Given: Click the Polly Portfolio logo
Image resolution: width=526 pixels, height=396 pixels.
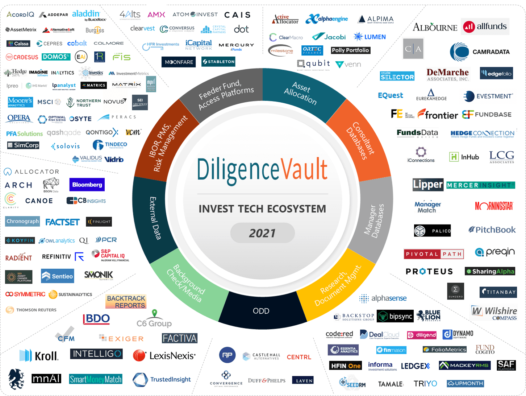Looking at the screenshot, I should pos(350,50).
